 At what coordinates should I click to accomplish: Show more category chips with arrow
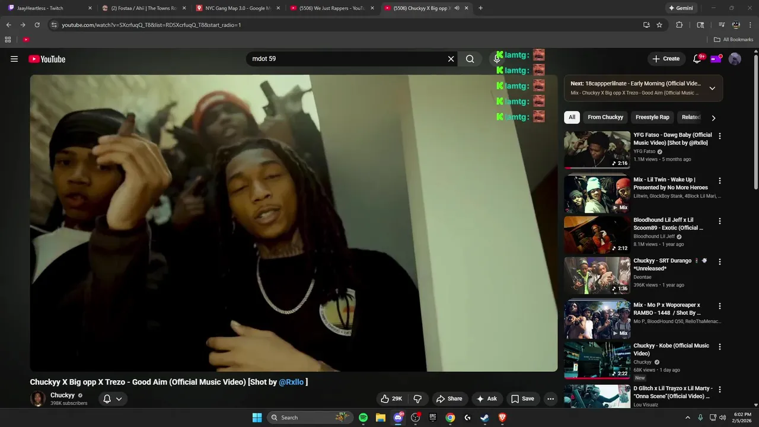[x=713, y=117]
